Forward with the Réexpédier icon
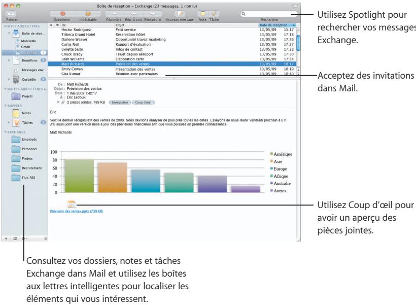Screen dimensions: 416x305 point(153,14)
